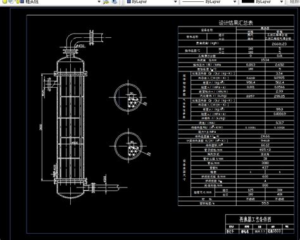The image size is (300, 240).
Task: Select the temperature difference value 24.66
Action: [265, 136]
